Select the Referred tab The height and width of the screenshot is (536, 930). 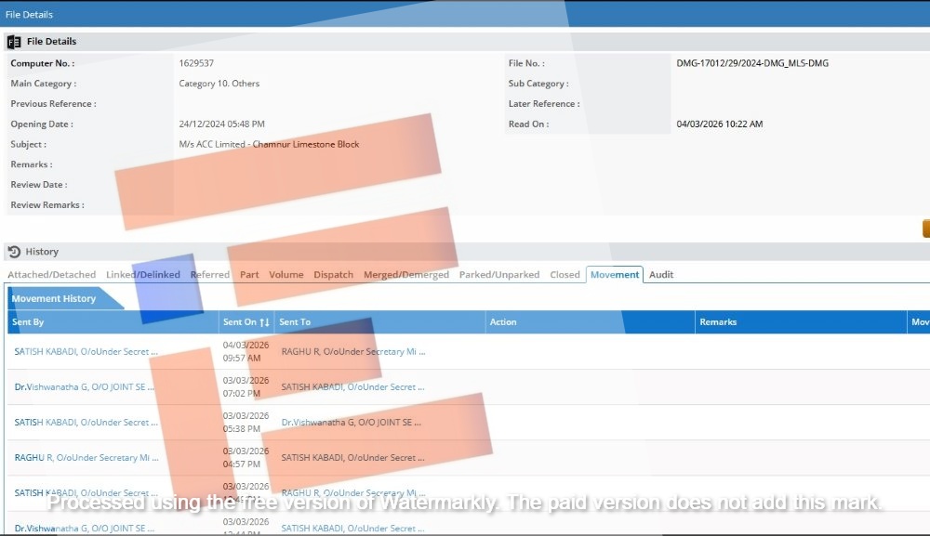click(209, 275)
